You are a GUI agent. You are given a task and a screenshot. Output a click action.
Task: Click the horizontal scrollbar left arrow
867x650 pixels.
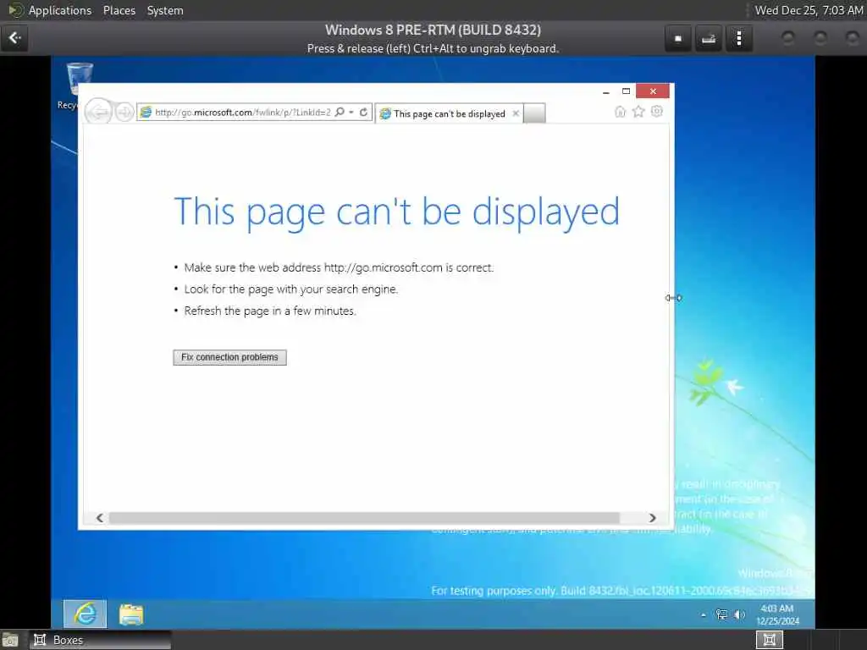click(x=100, y=518)
